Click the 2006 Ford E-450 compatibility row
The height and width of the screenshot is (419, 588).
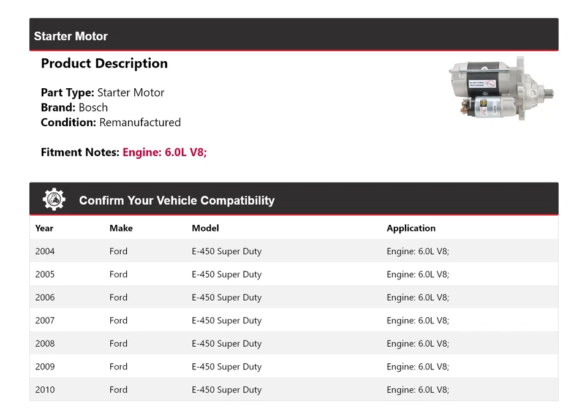[x=294, y=297]
